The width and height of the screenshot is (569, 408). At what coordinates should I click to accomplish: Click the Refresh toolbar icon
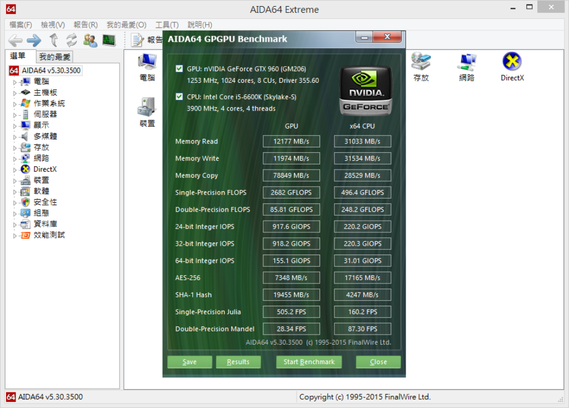(x=72, y=40)
